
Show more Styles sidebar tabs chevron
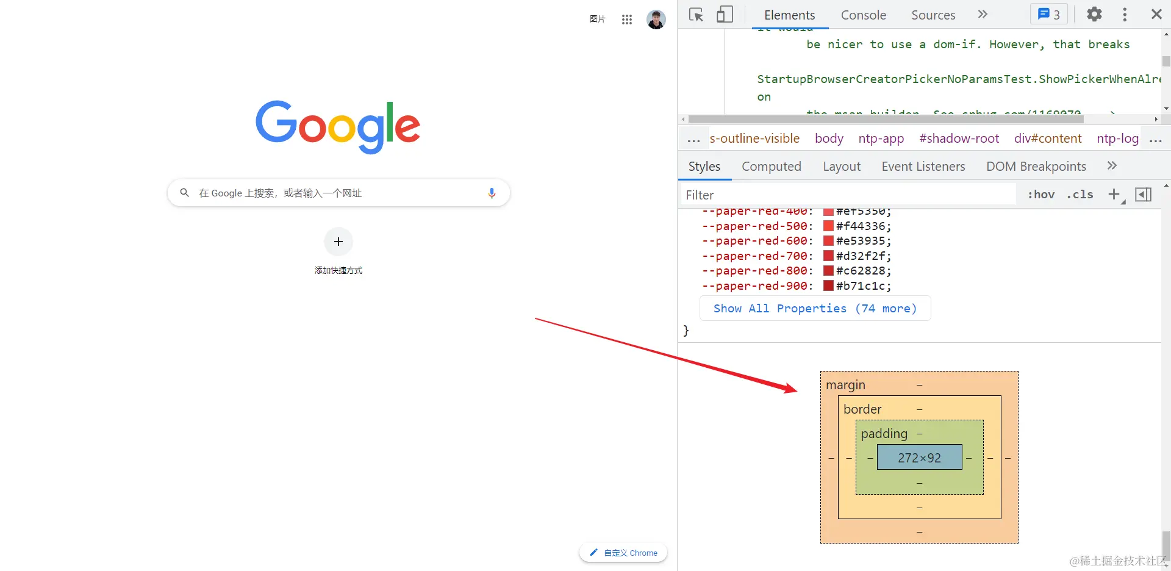pos(1112,166)
